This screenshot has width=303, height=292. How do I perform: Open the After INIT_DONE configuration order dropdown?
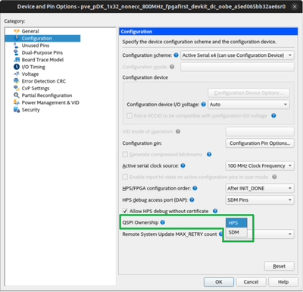point(260,188)
